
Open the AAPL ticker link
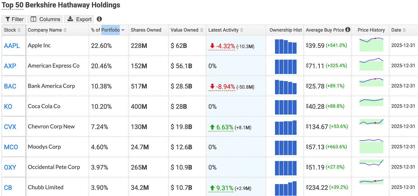pyautogui.click(x=12, y=46)
